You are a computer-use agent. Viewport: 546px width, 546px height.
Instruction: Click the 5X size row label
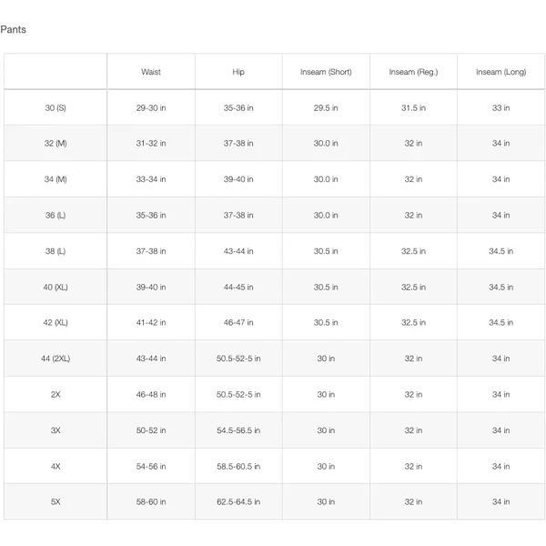56,501
